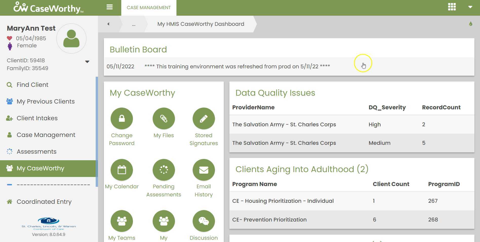Open Pending Assessments icon
480x242 pixels.
[164, 170]
